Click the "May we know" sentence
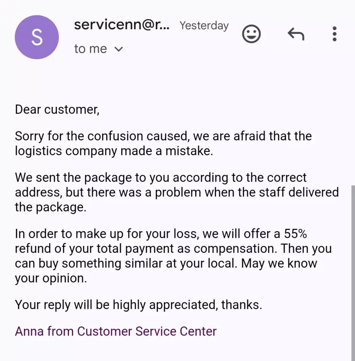This screenshot has height=361, width=355. (x=279, y=263)
